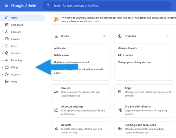Click Reporting label in the sidebar

16,60
